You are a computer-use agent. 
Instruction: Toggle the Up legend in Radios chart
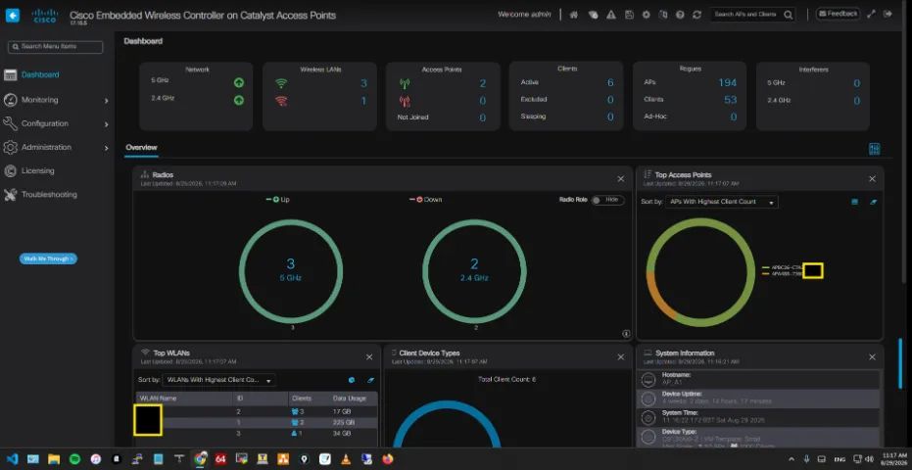coord(277,200)
